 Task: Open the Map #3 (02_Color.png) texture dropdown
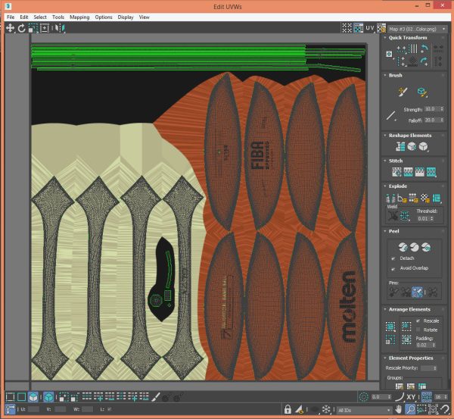point(417,29)
